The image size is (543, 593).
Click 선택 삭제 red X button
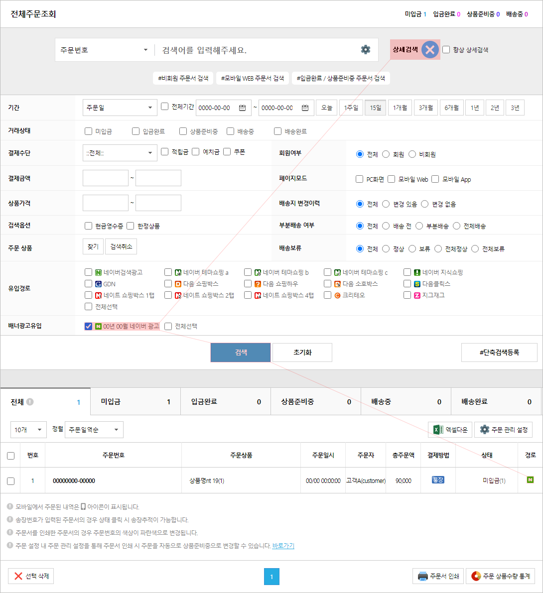pyautogui.click(x=31, y=576)
